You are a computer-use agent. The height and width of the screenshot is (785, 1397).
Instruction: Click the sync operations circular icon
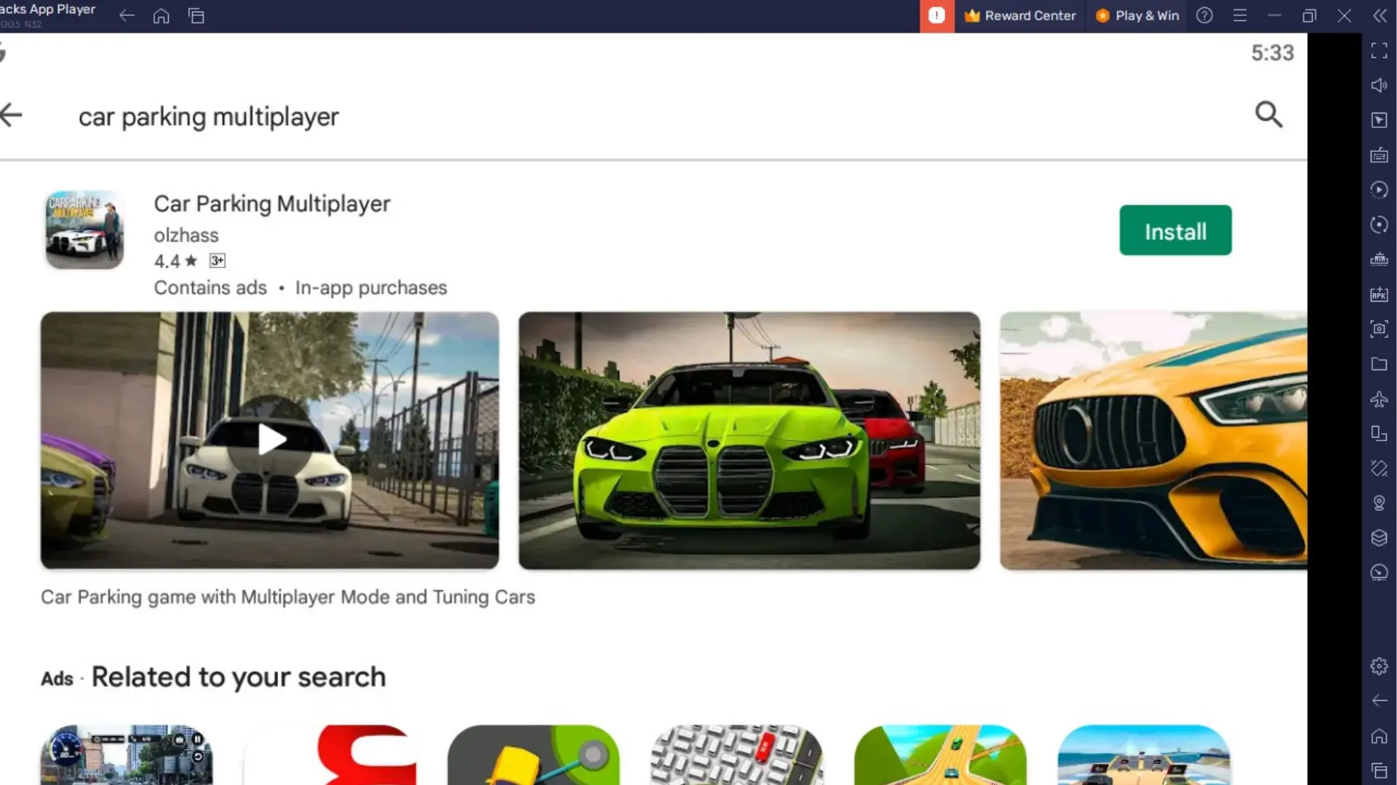point(1379,225)
